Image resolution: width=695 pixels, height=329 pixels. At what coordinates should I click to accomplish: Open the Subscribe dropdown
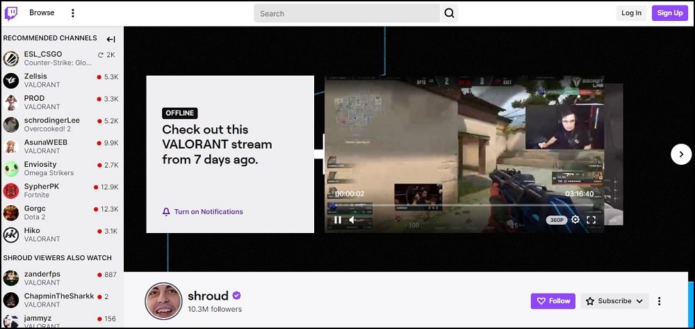[x=614, y=301]
